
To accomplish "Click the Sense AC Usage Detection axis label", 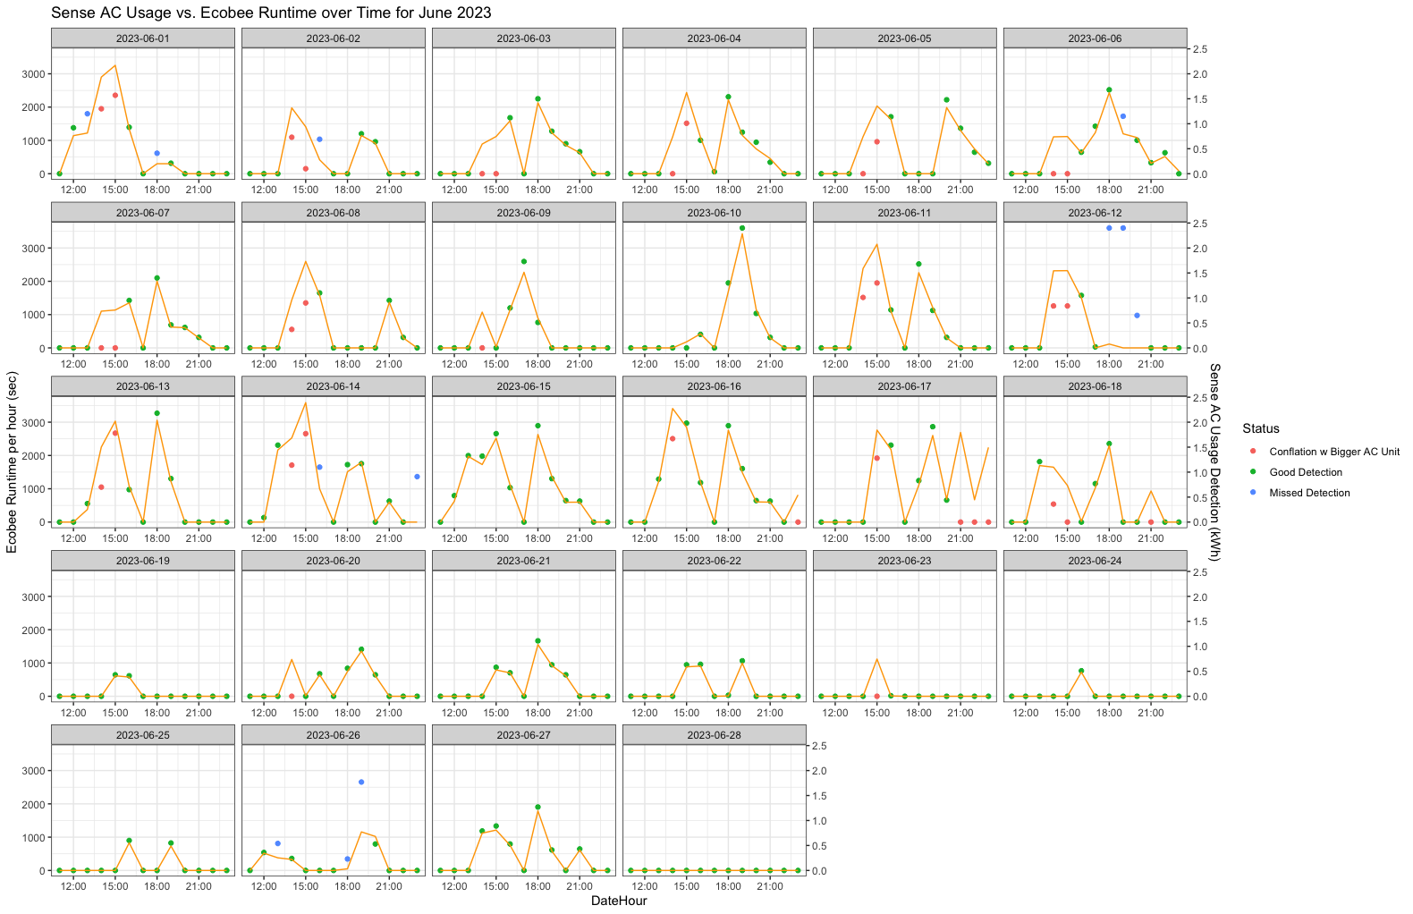I will (1214, 461).
